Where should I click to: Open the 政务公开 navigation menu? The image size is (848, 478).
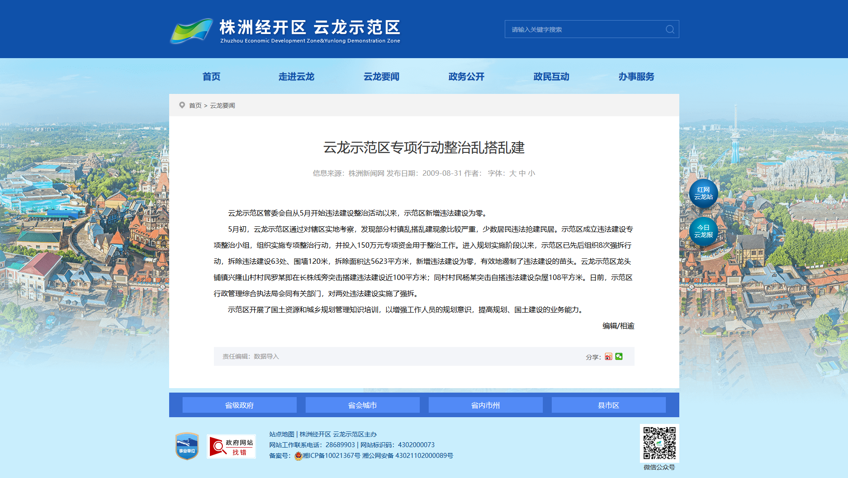tap(466, 76)
